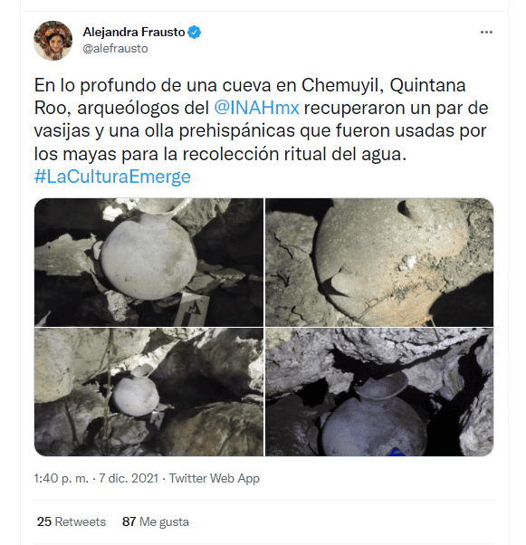Show the 25 Retweets list
The image size is (526, 545).
pyautogui.click(x=72, y=521)
